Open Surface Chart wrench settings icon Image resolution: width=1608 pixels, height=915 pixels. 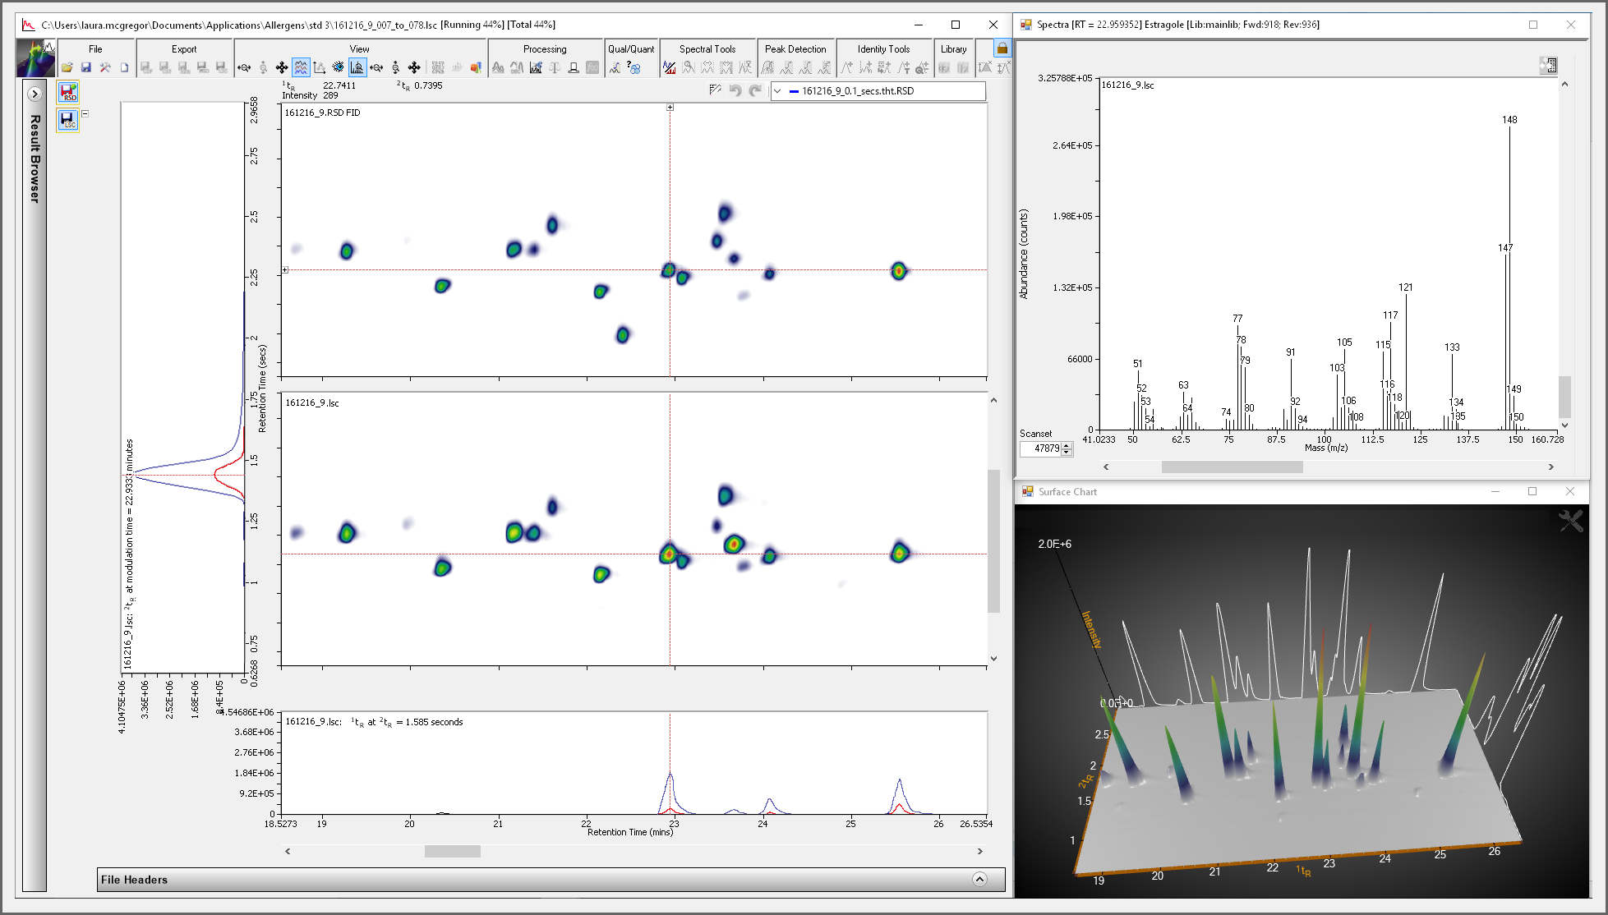[x=1570, y=521]
